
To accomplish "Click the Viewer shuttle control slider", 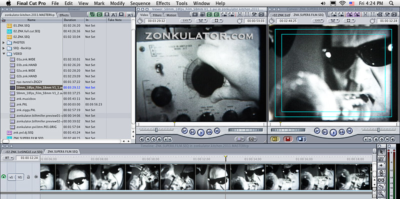I will [156, 130].
